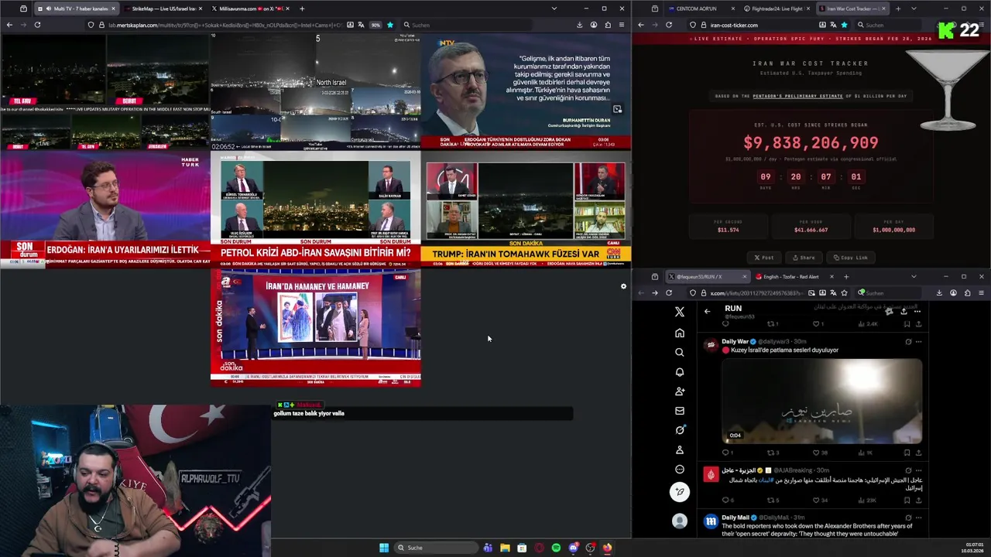Switch to Tzofar Red Alert tab
Viewport: 991px width, 557px height.
794,276
